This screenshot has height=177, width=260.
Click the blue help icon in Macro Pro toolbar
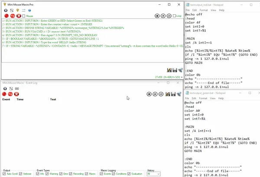29,10
